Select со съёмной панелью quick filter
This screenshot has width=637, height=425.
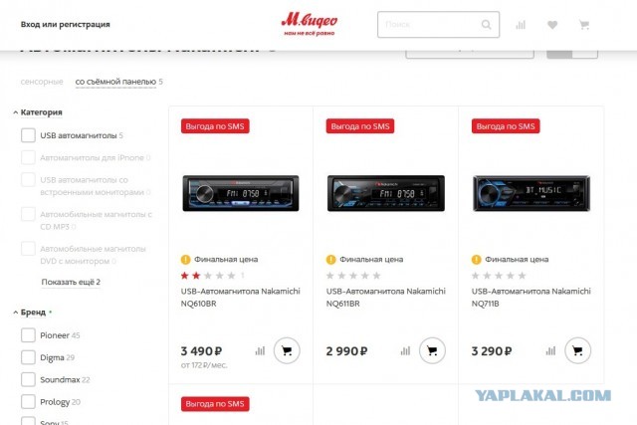tap(115, 82)
